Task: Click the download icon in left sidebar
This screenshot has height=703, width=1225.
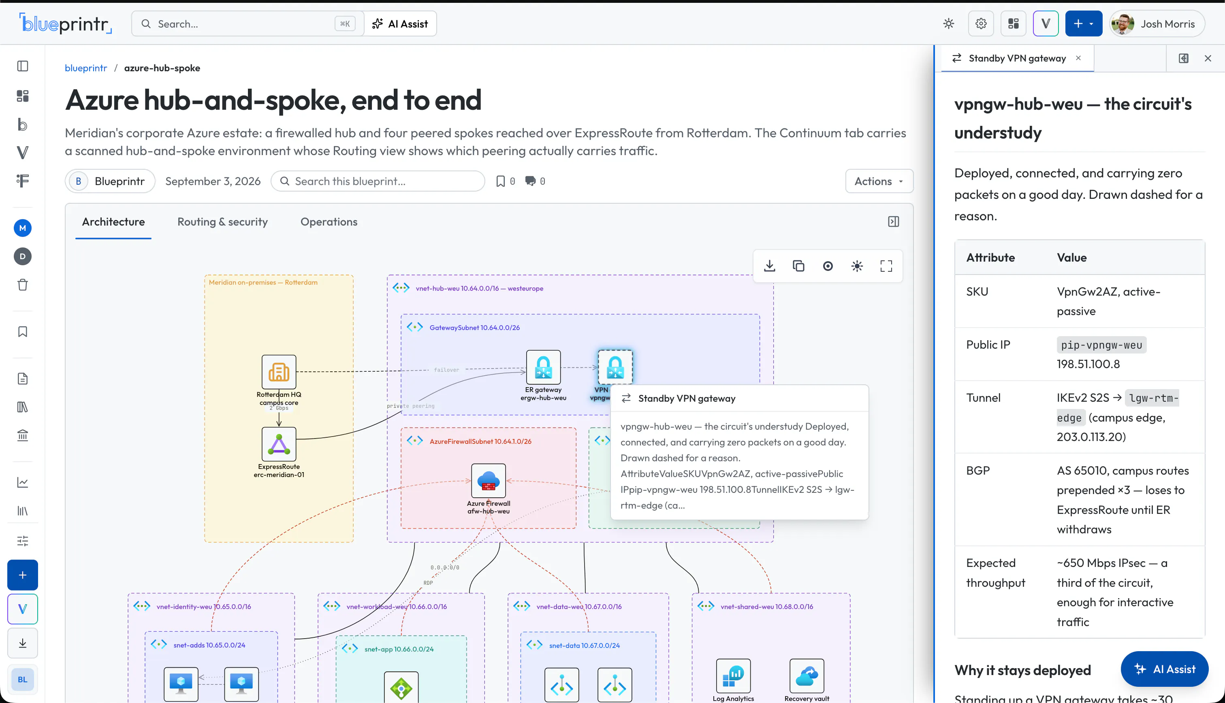Action: pyautogui.click(x=23, y=643)
